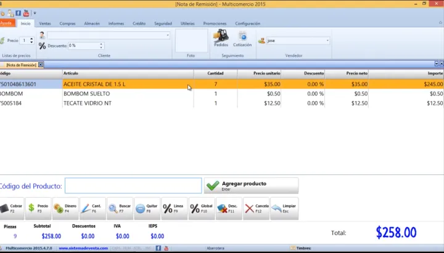Click the Cobrar F2 button
Viewport: 444px width, 253px height.
coord(12,209)
